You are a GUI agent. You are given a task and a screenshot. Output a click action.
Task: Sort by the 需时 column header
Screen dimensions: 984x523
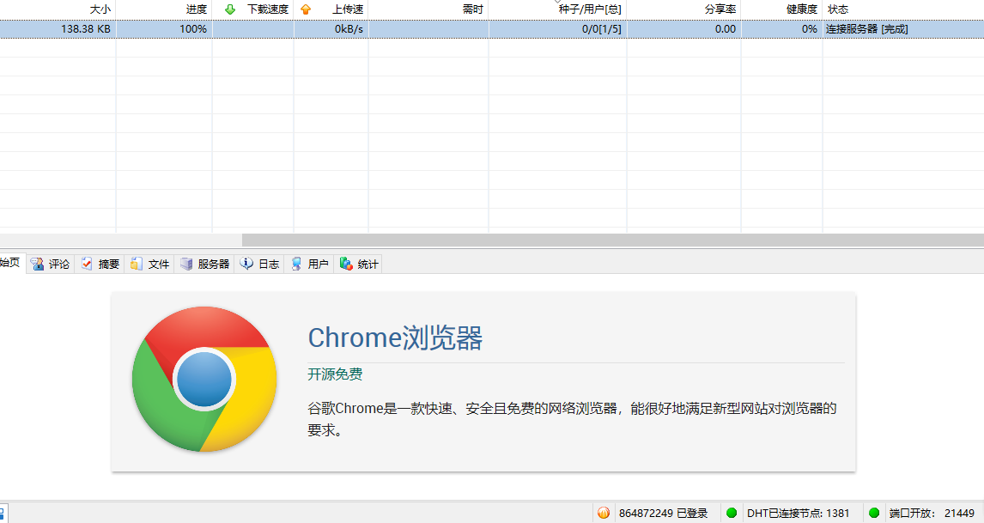pyautogui.click(x=428, y=9)
